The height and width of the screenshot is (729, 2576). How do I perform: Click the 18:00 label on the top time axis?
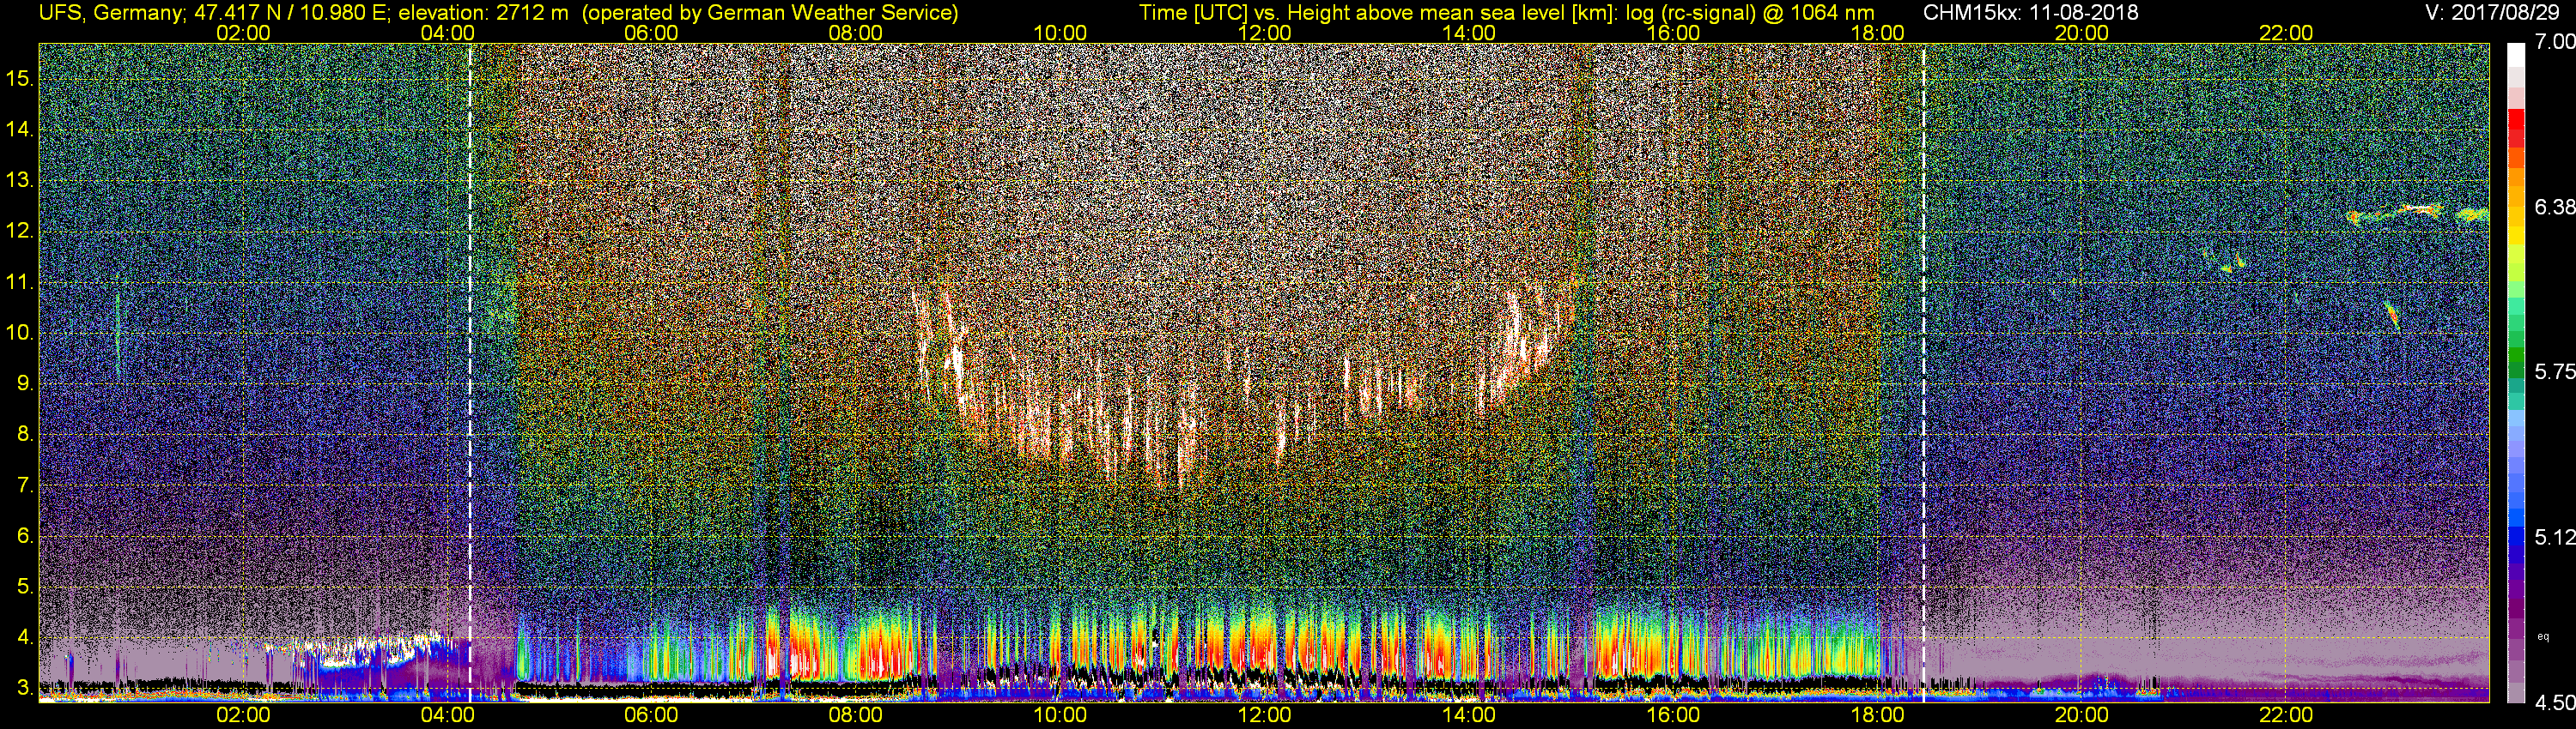coord(1877,33)
